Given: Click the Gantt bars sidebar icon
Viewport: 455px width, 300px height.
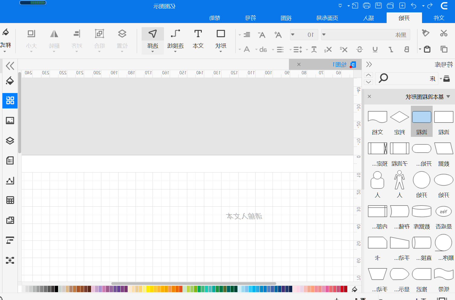Looking at the screenshot, I should (10, 240).
